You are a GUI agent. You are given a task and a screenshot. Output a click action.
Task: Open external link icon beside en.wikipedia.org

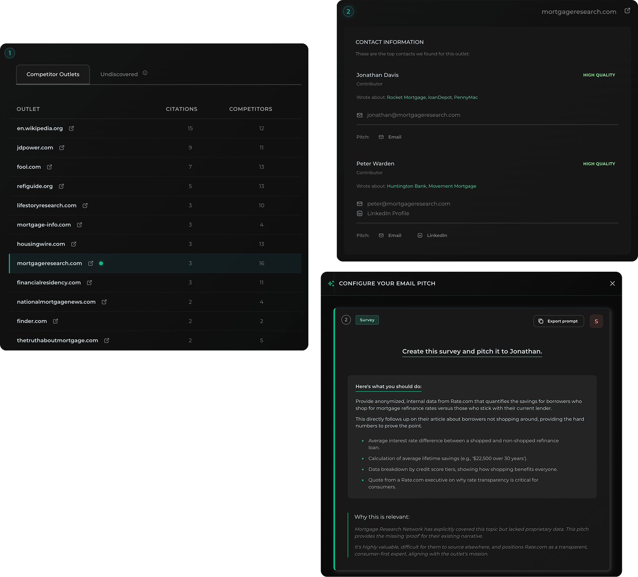[71, 128]
